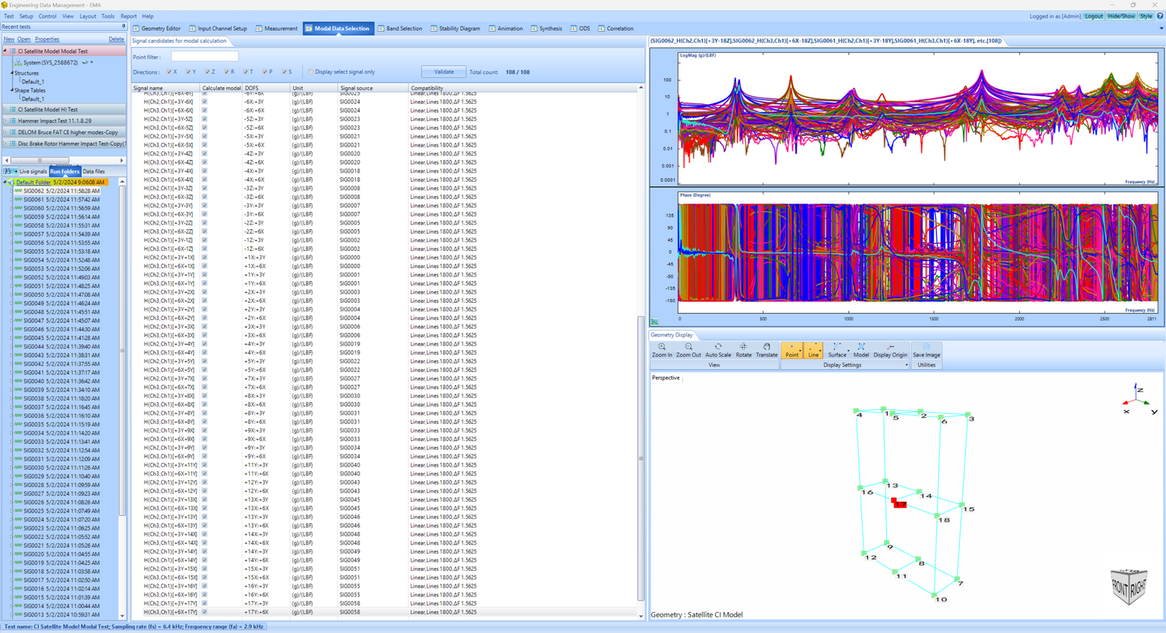Click the Zoom Out geometry tool
The width and height of the screenshot is (1166, 633).
tap(689, 350)
